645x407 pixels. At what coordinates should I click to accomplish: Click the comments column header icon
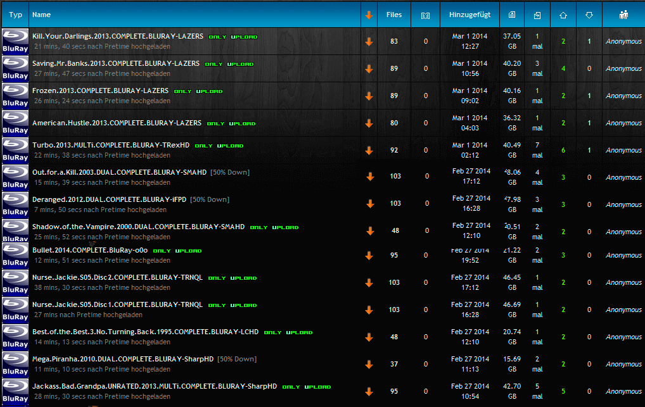click(x=425, y=15)
